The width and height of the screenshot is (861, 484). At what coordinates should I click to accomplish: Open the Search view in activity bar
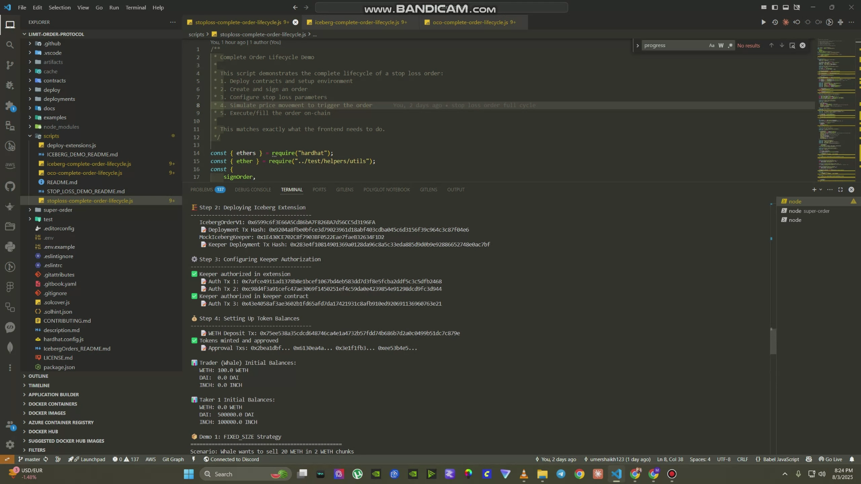[10, 45]
